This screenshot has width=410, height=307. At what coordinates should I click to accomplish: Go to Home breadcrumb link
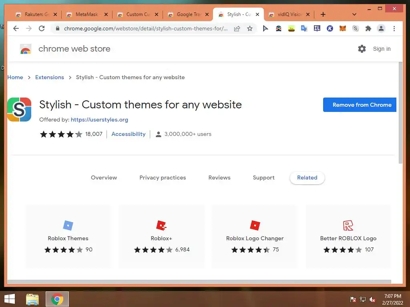15,77
